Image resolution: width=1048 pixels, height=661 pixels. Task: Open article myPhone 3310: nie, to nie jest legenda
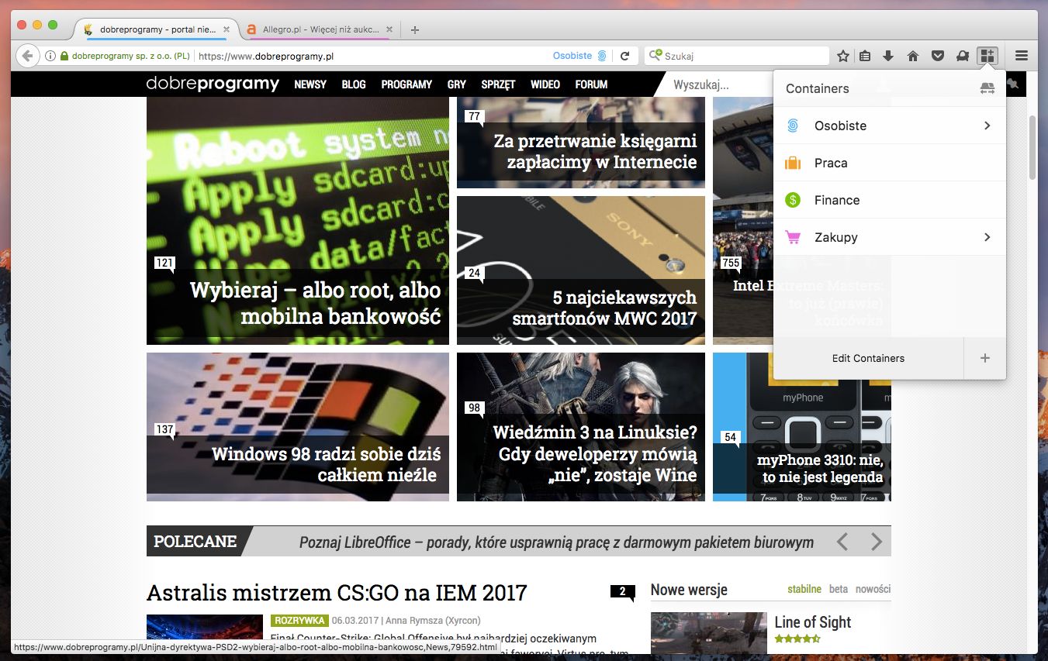pyautogui.click(x=819, y=468)
